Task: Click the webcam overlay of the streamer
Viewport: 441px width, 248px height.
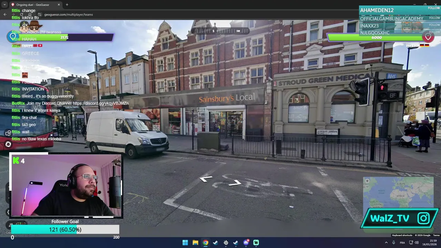Action: coord(66,186)
